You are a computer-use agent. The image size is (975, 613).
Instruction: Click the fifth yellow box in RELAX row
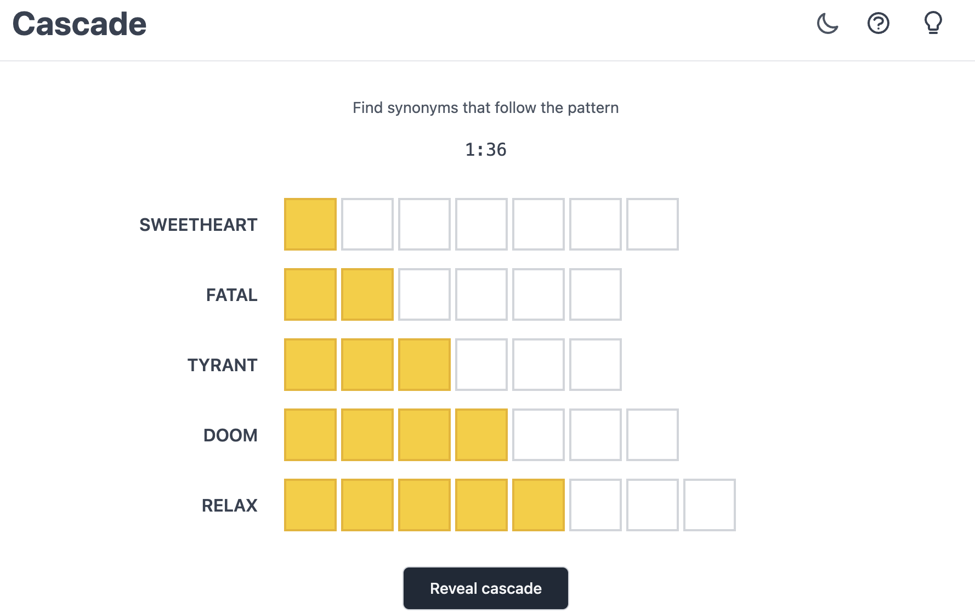pyautogui.click(x=538, y=505)
